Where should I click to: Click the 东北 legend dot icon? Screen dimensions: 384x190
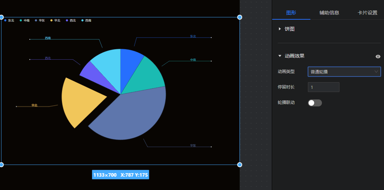6,21
